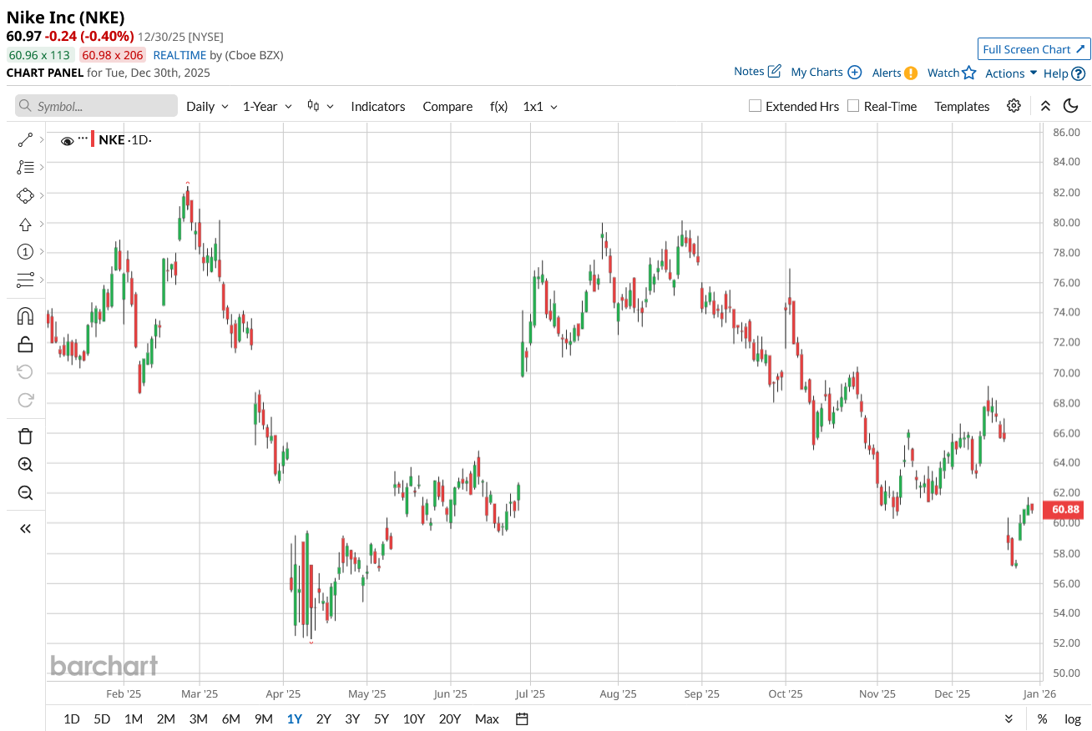Screen dimensions: 1092x731
Task: Toggle the log scale
Action: tap(1073, 718)
